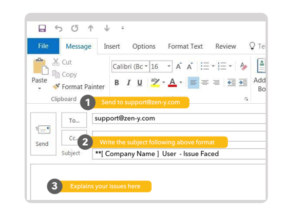Toggle Italic formatting
285x214 pixels.
[128, 83]
